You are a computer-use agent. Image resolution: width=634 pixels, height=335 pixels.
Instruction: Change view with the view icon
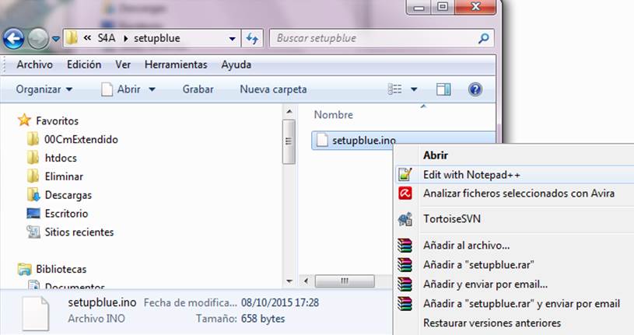[x=394, y=89]
